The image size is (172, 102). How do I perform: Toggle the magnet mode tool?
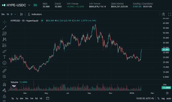[x=4, y=85]
